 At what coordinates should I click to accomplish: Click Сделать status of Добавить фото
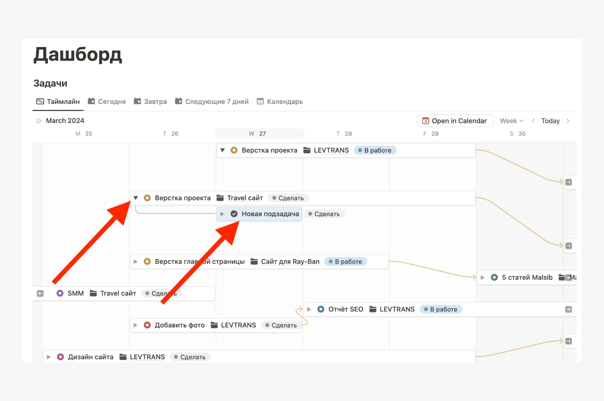click(282, 325)
